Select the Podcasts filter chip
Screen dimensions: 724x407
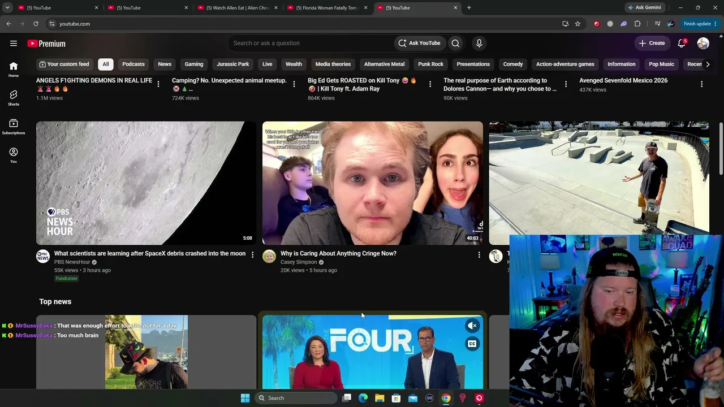tap(133, 64)
